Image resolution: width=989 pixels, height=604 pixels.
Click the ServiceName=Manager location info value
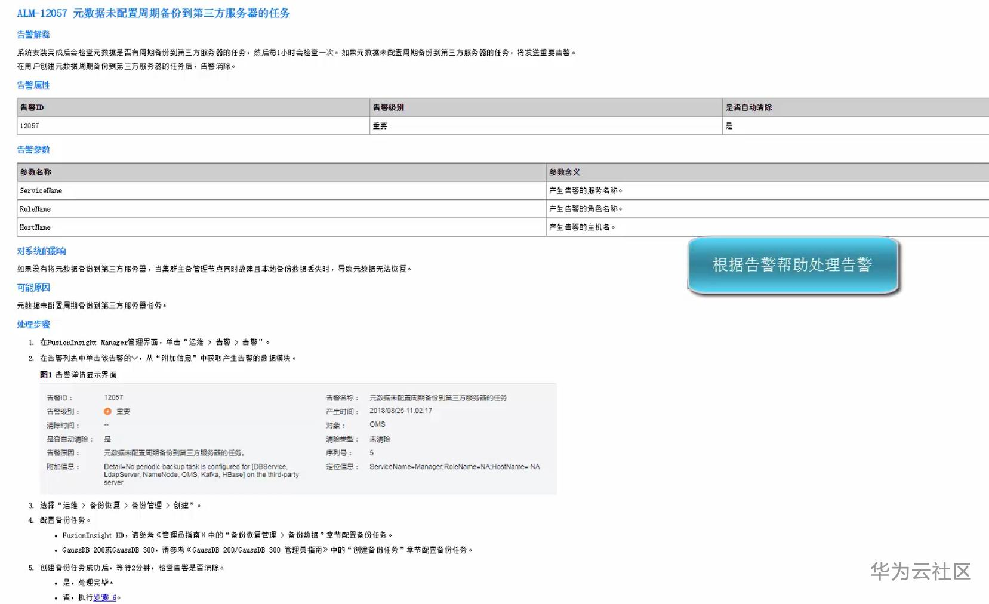click(454, 467)
